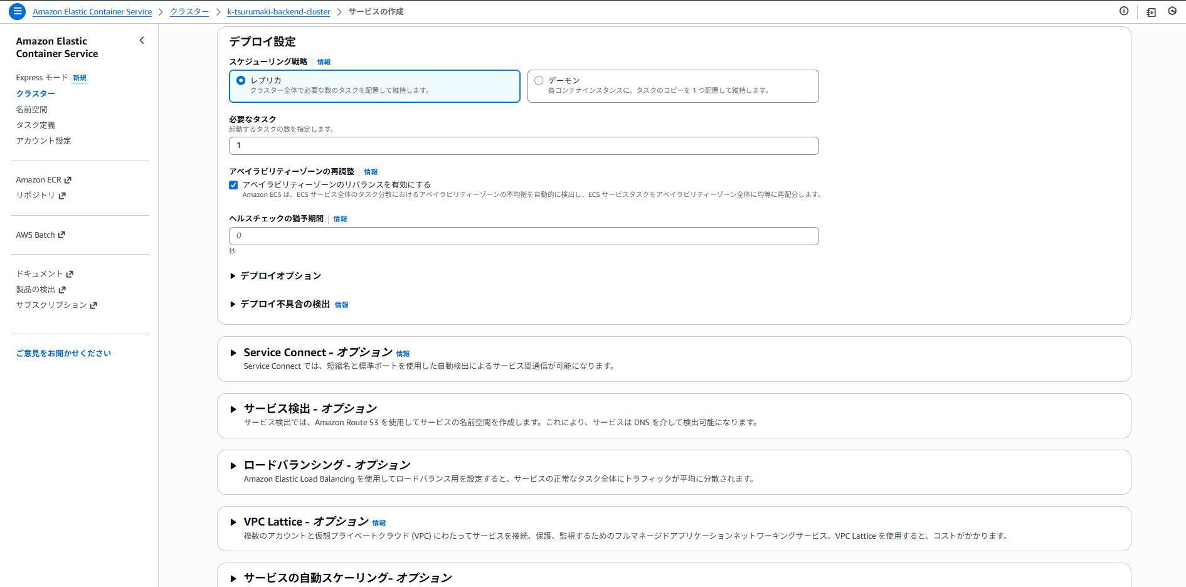Collapse the ECS sidebar with the chevron
This screenshot has height=587, width=1186.
pyautogui.click(x=142, y=40)
